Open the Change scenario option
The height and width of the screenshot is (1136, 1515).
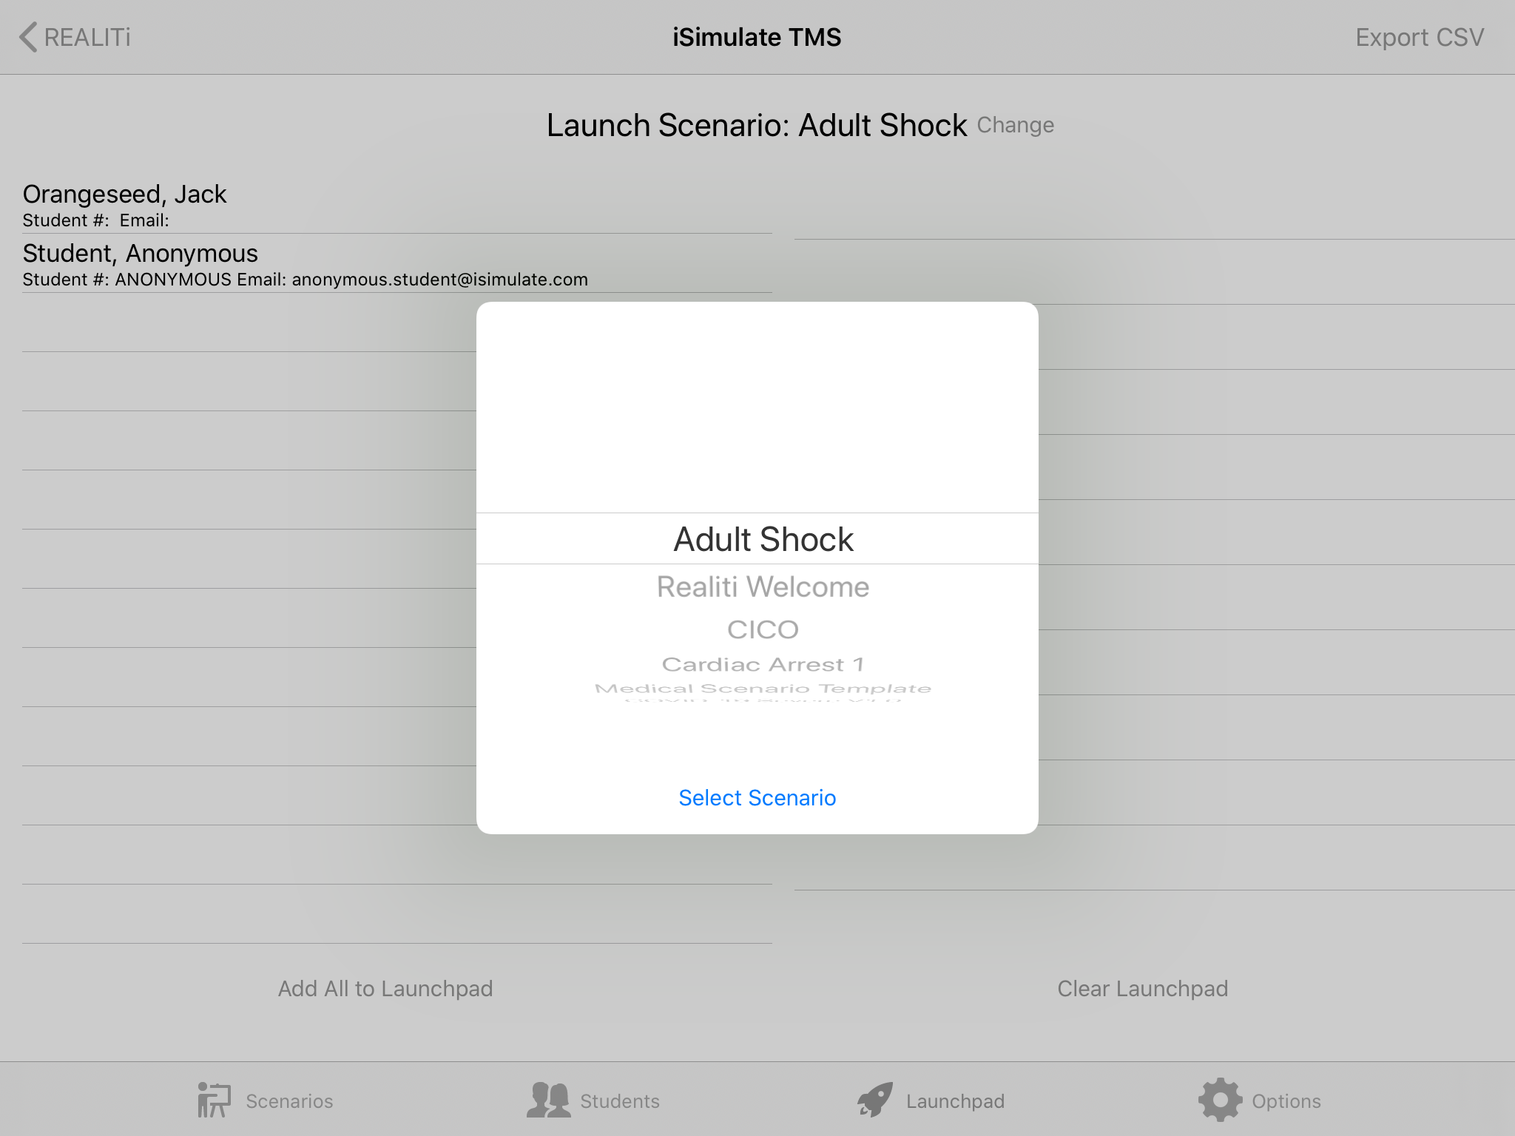[1015, 125]
